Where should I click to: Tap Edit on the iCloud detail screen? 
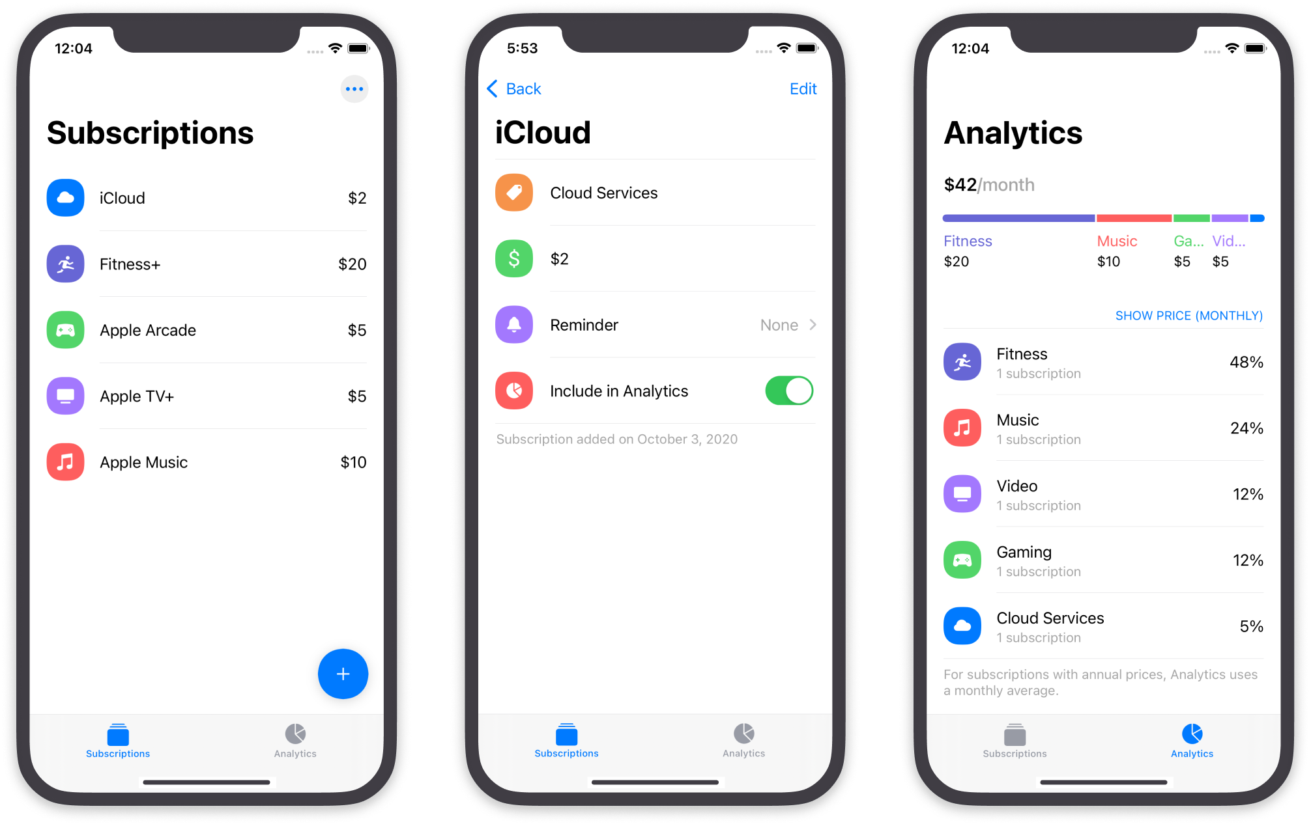coord(803,88)
